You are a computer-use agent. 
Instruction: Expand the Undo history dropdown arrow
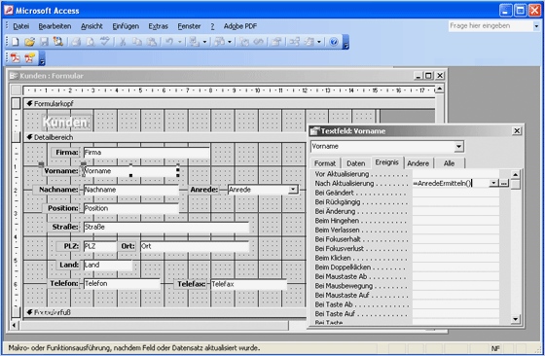[180, 42]
